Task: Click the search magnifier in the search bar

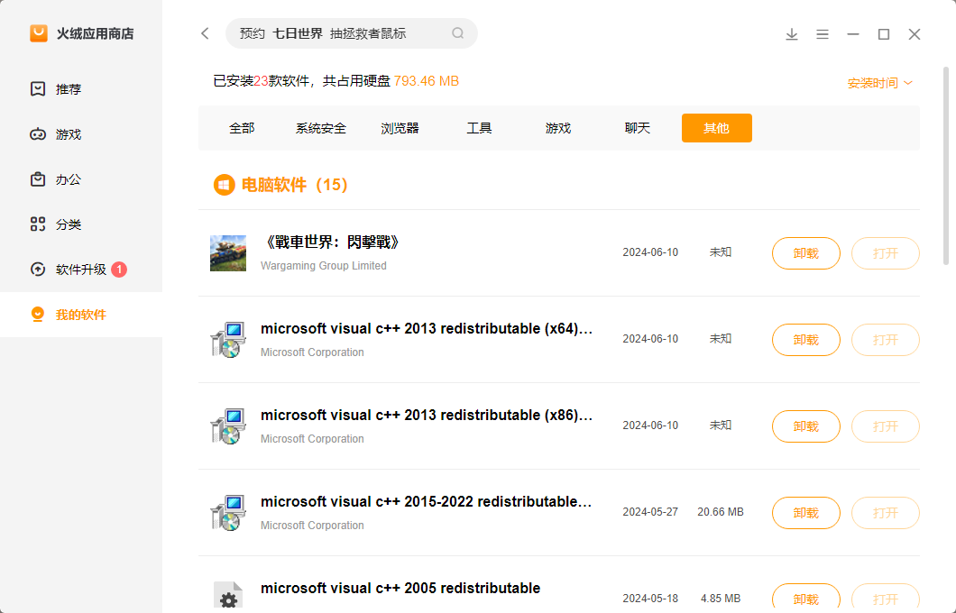Action: pos(457,33)
